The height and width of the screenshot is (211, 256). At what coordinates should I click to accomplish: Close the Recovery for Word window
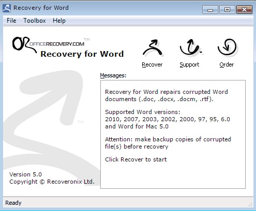(245, 9)
